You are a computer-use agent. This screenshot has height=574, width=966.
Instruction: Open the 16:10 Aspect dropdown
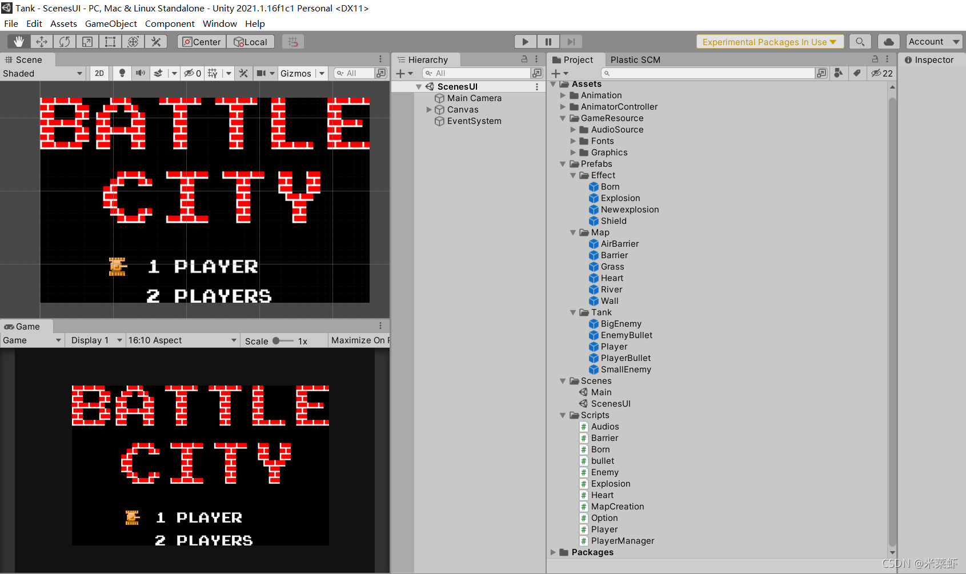pyautogui.click(x=182, y=340)
